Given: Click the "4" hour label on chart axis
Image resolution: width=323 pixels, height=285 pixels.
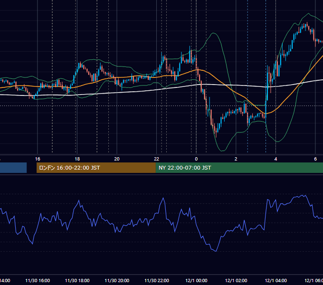Looking at the screenshot, I should (x=275, y=159).
